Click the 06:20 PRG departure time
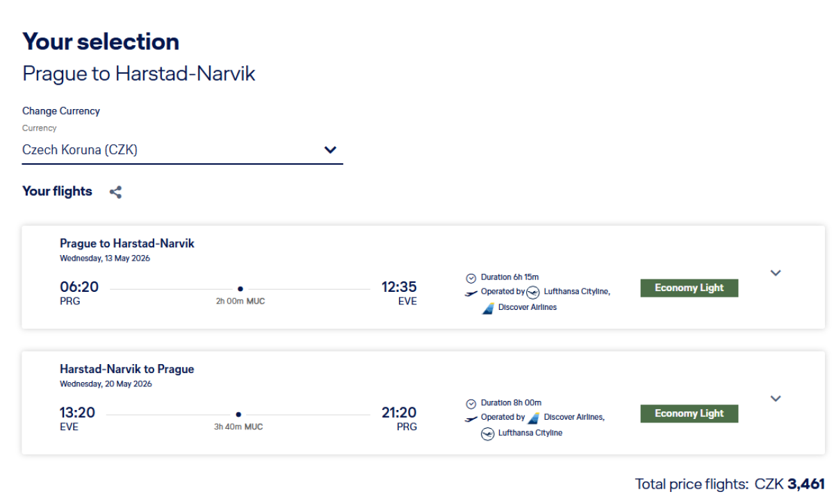 [79, 287]
